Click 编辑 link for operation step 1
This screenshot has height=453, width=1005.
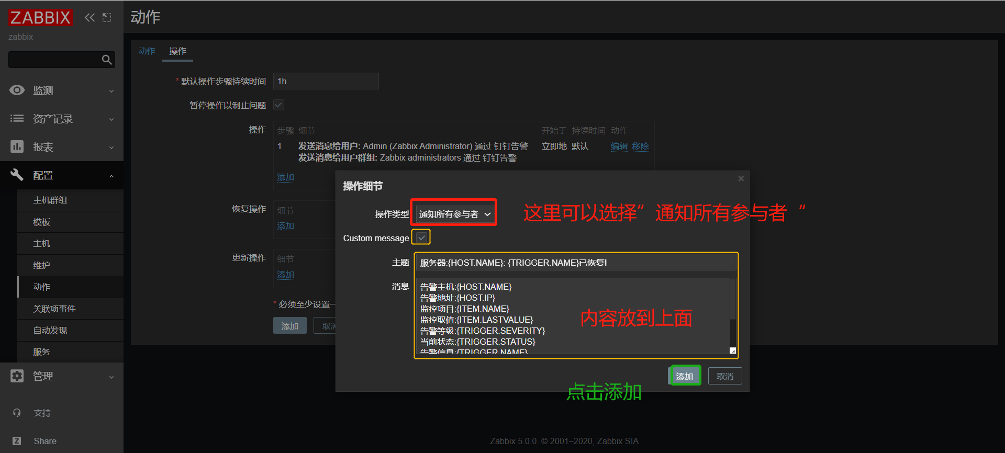619,146
